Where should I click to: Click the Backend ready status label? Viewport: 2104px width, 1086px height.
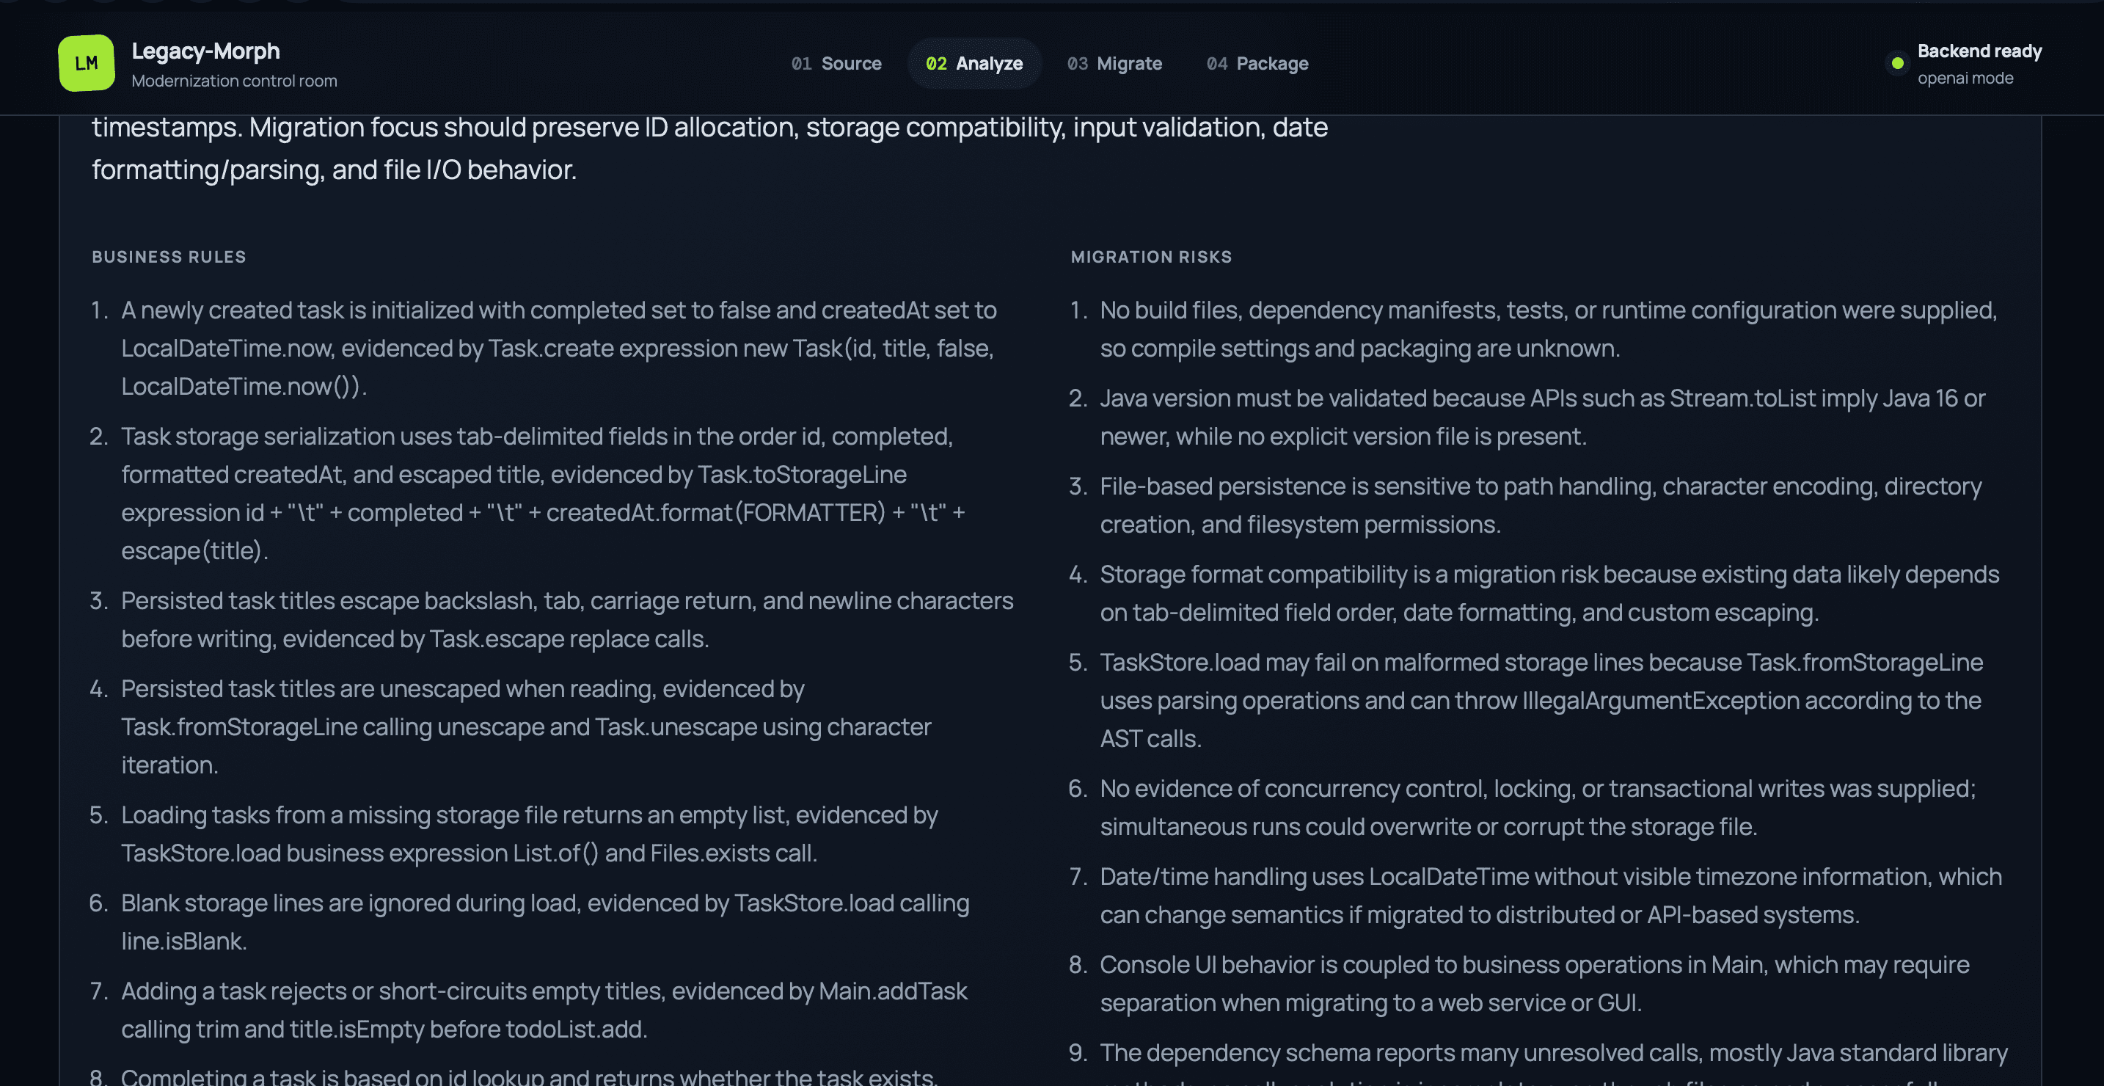tap(1979, 51)
